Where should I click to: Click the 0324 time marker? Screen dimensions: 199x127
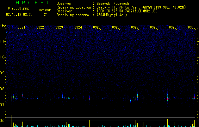[78, 27]
